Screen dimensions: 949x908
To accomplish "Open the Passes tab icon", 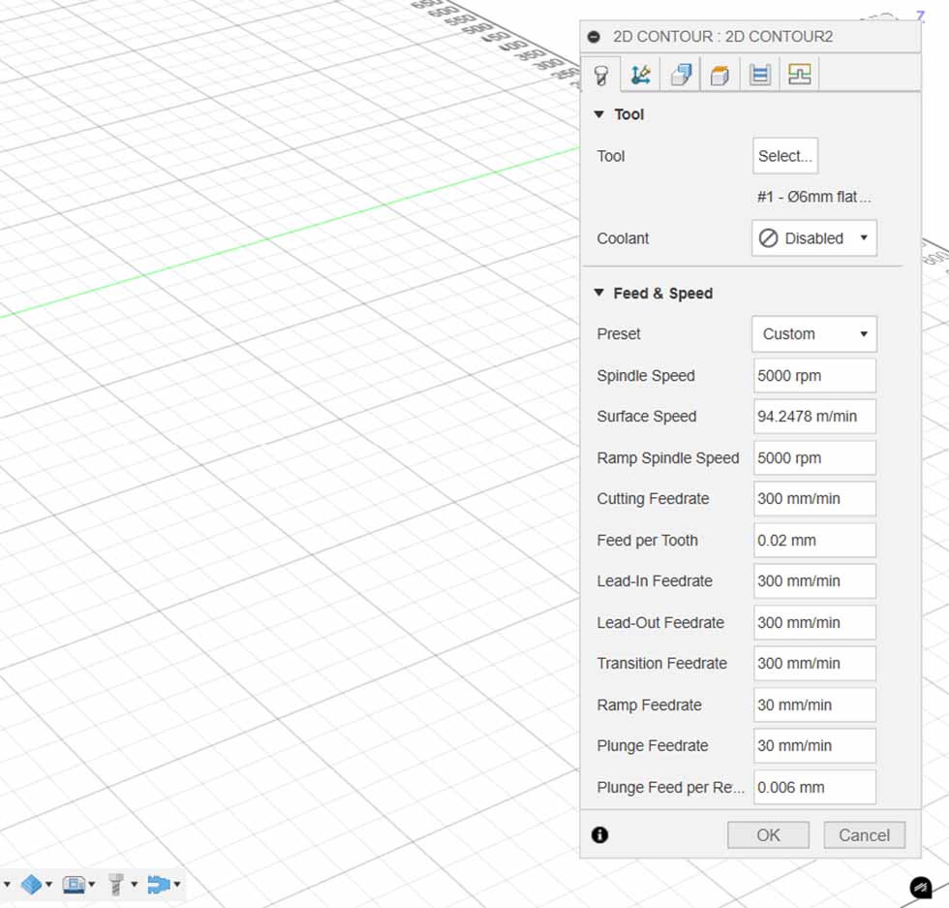I will [x=719, y=75].
